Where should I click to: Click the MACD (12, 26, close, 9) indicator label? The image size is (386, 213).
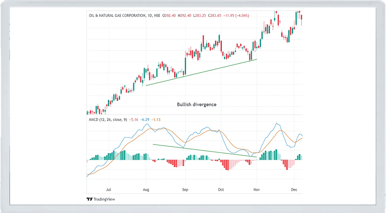pyautogui.click(x=108, y=120)
